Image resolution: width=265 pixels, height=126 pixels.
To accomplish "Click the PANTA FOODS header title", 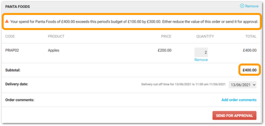I will click(17, 7).
